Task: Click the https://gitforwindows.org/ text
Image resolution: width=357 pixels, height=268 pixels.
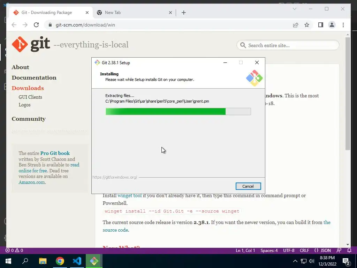Action: 115,177
